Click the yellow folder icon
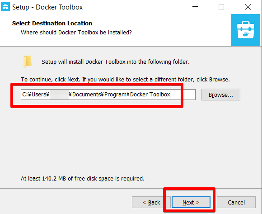Screen dimensions: 262x214 tap(28, 62)
